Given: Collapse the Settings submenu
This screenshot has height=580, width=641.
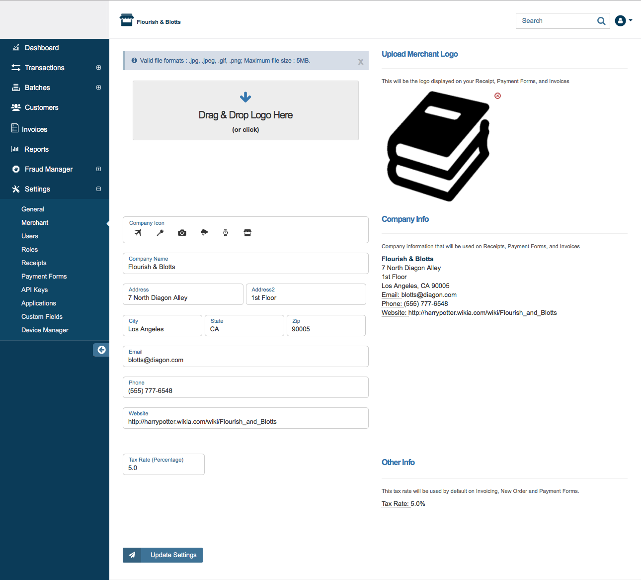Looking at the screenshot, I should pyautogui.click(x=98, y=189).
